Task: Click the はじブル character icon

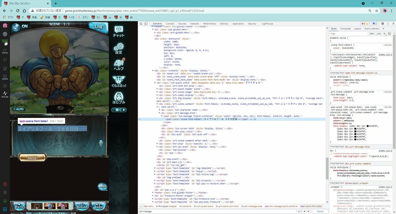Action: [x=118, y=98]
